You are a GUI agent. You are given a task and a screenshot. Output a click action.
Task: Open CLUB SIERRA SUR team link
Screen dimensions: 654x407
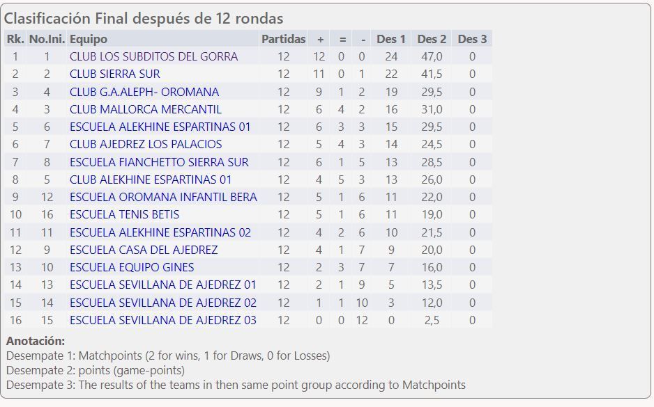coord(114,74)
